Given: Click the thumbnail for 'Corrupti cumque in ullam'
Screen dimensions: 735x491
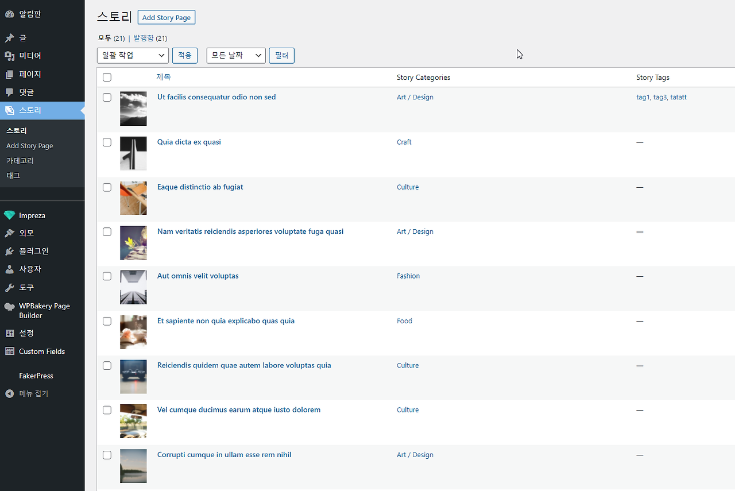Looking at the screenshot, I should click(133, 466).
